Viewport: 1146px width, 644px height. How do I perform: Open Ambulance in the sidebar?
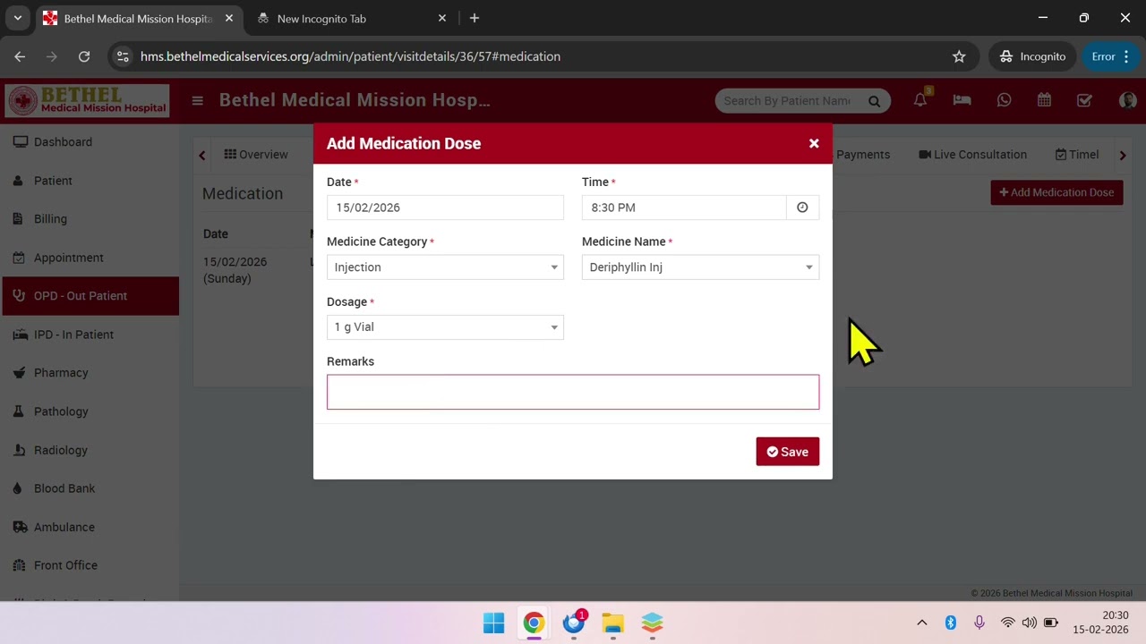coord(90,527)
